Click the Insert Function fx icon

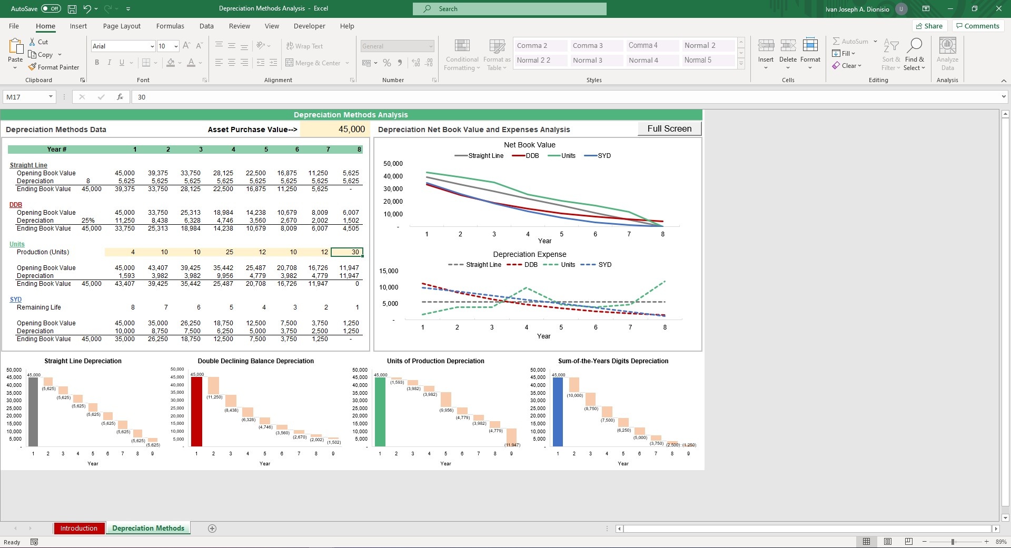pyautogui.click(x=120, y=97)
